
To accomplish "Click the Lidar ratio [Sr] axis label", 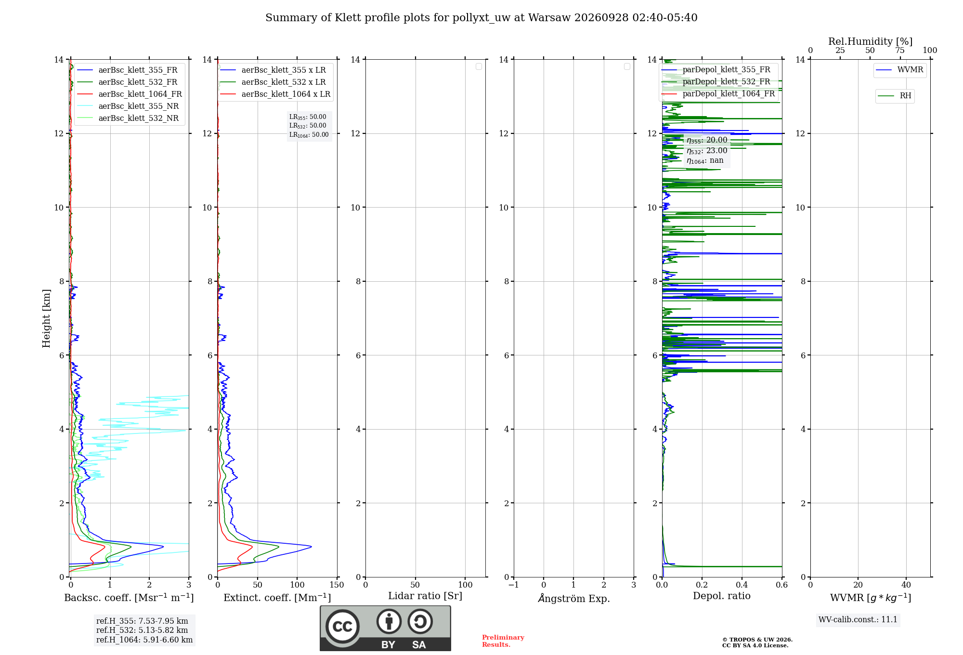I will coord(425,596).
